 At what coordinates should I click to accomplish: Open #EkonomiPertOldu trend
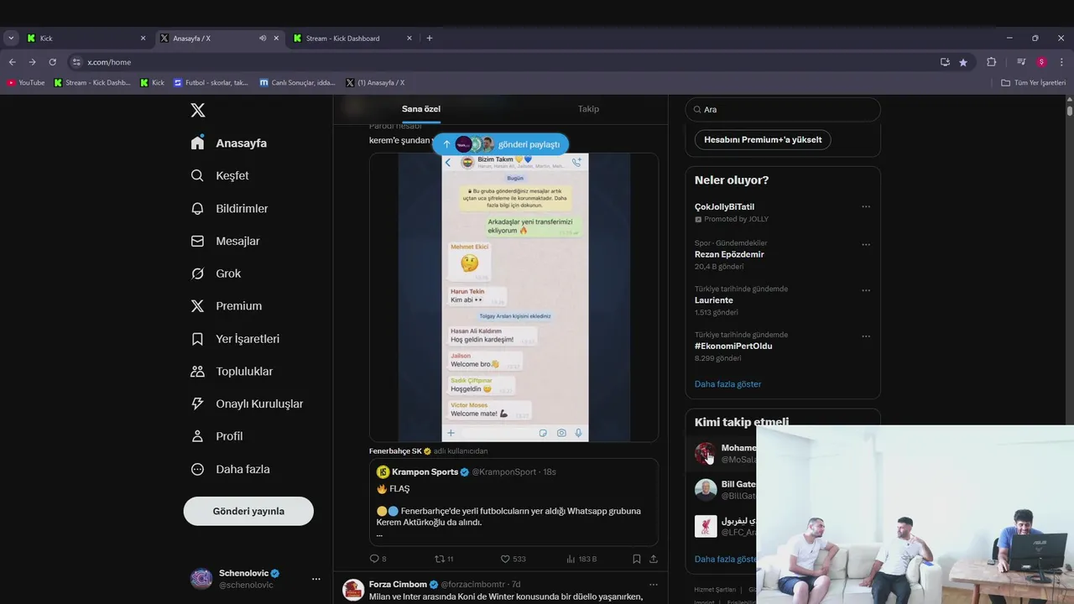pyautogui.click(x=733, y=346)
